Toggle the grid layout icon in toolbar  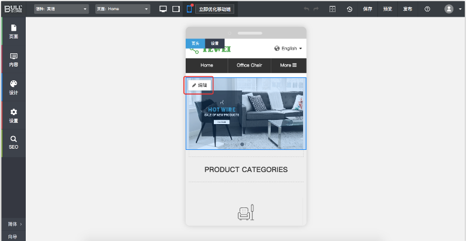pyautogui.click(x=333, y=9)
